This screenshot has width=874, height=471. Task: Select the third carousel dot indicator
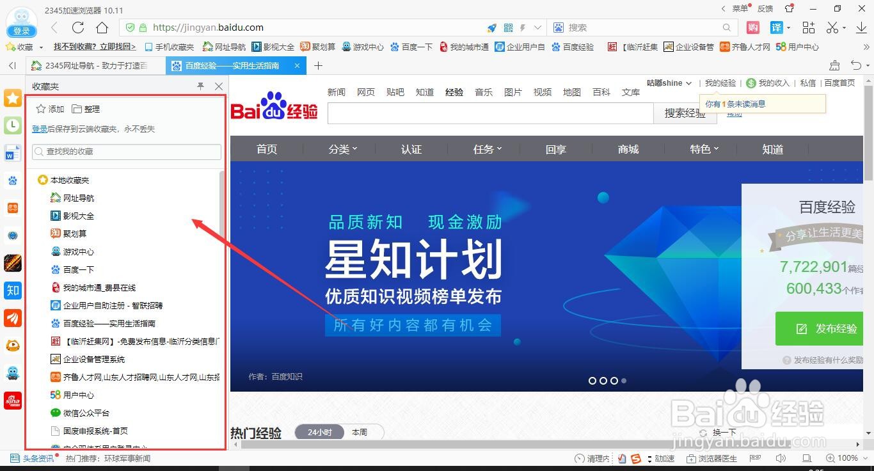click(x=614, y=380)
